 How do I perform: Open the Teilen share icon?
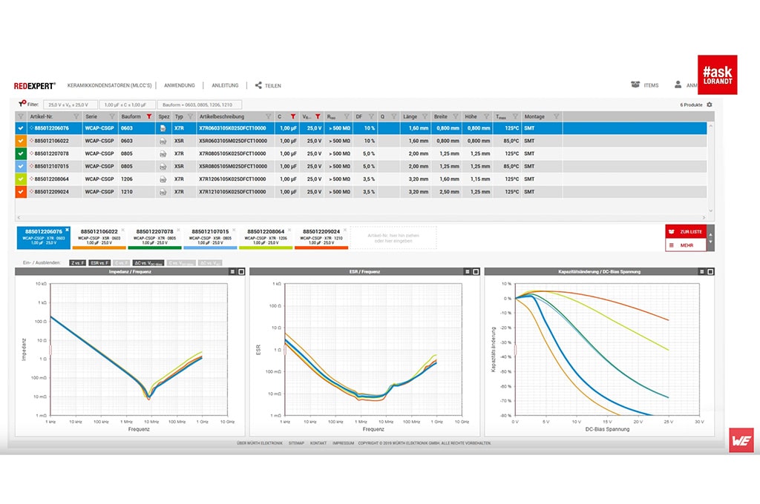pyautogui.click(x=258, y=85)
